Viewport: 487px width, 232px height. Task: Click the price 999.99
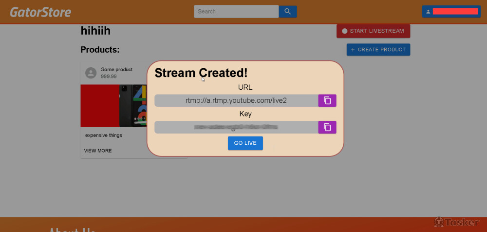[109, 76]
